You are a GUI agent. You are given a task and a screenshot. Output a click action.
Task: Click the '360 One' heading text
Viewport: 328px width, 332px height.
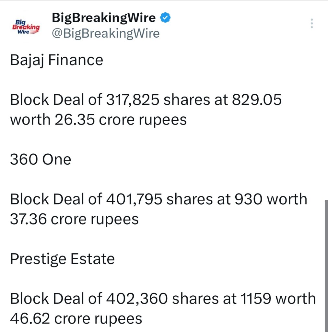click(41, 159)
